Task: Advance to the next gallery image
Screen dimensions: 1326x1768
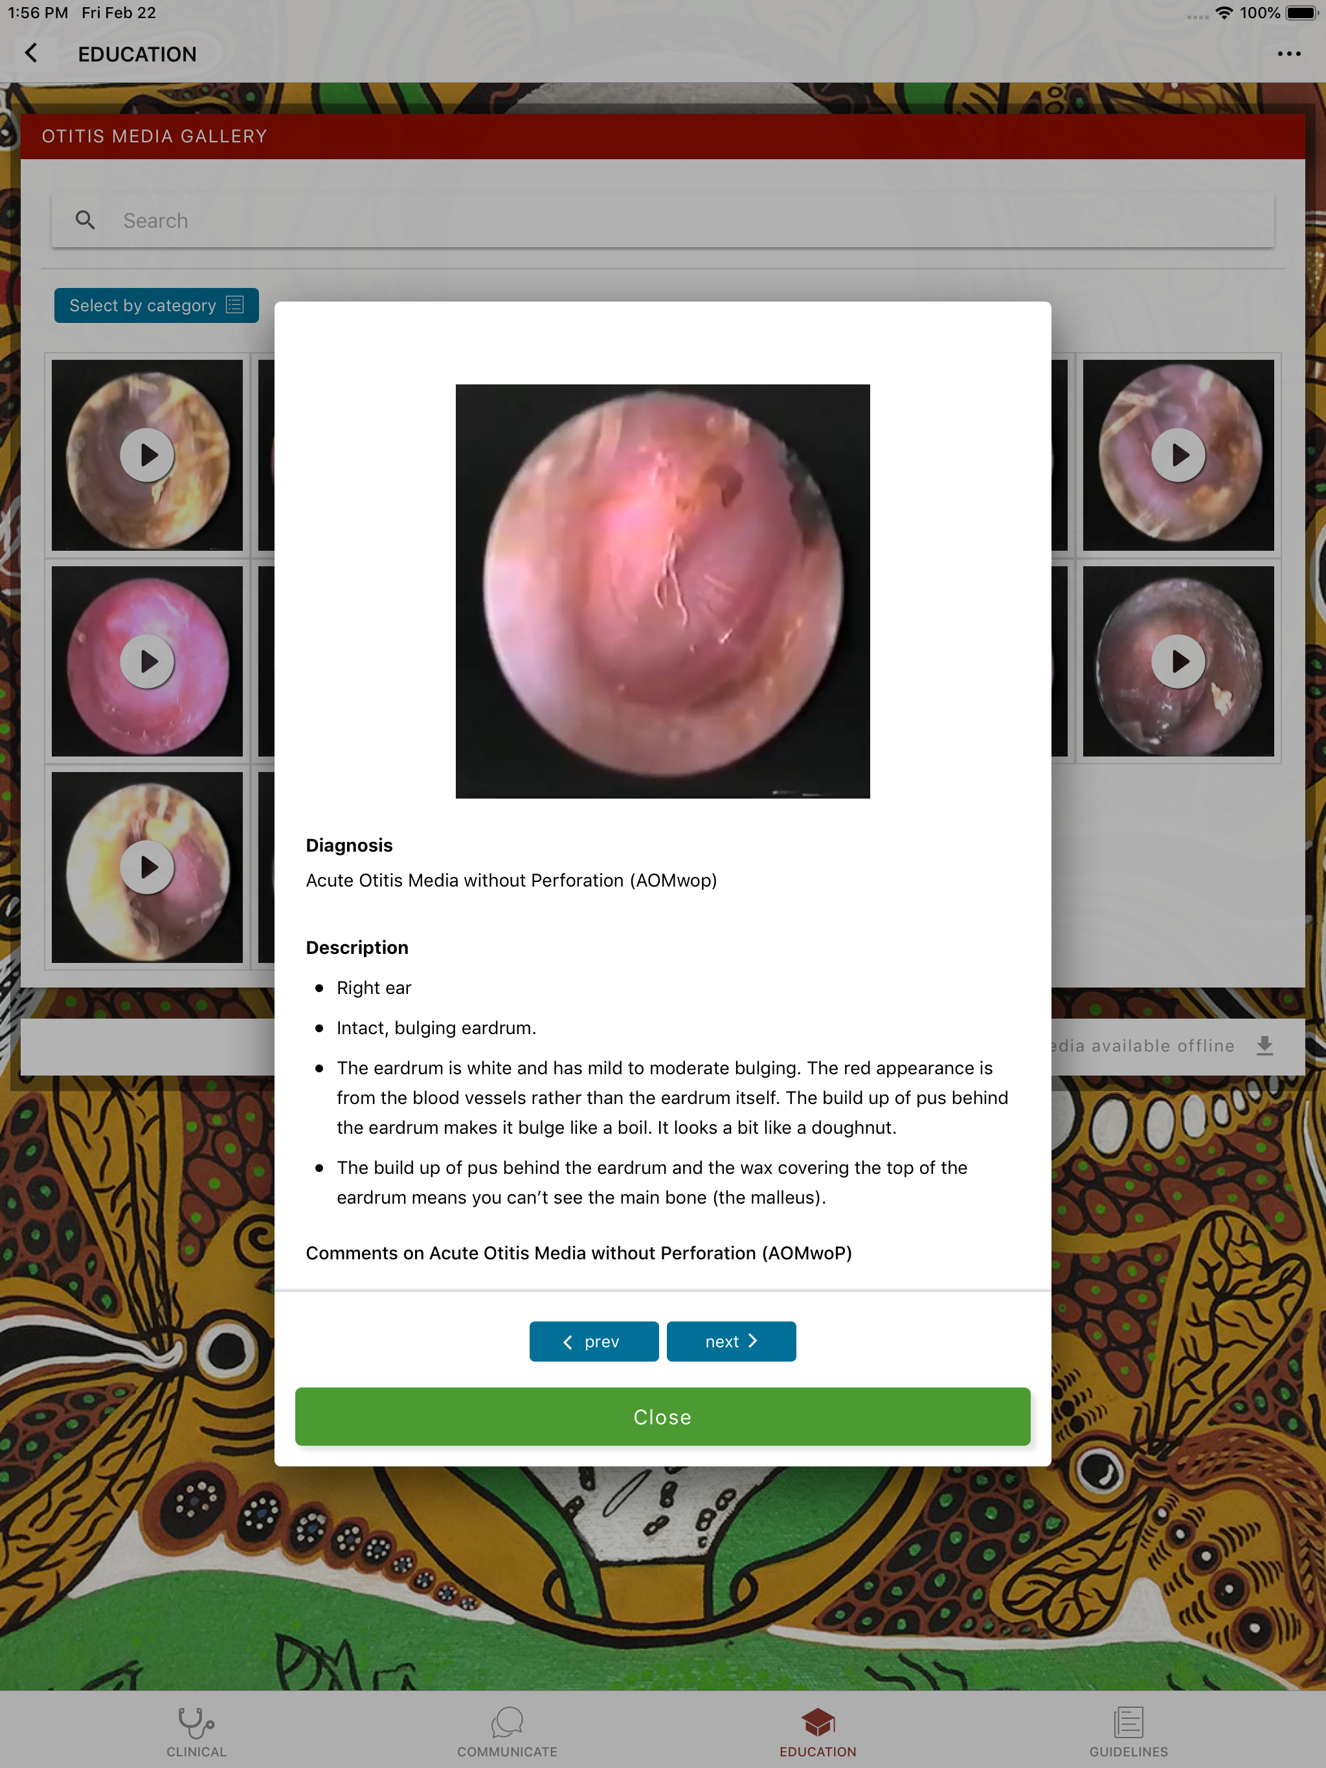Action: point(732,1341)
